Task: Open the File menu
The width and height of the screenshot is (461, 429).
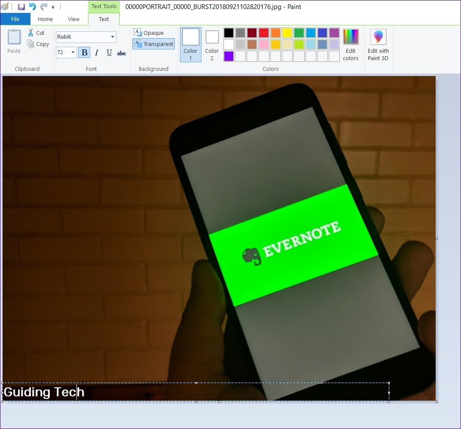Action: 15,19
